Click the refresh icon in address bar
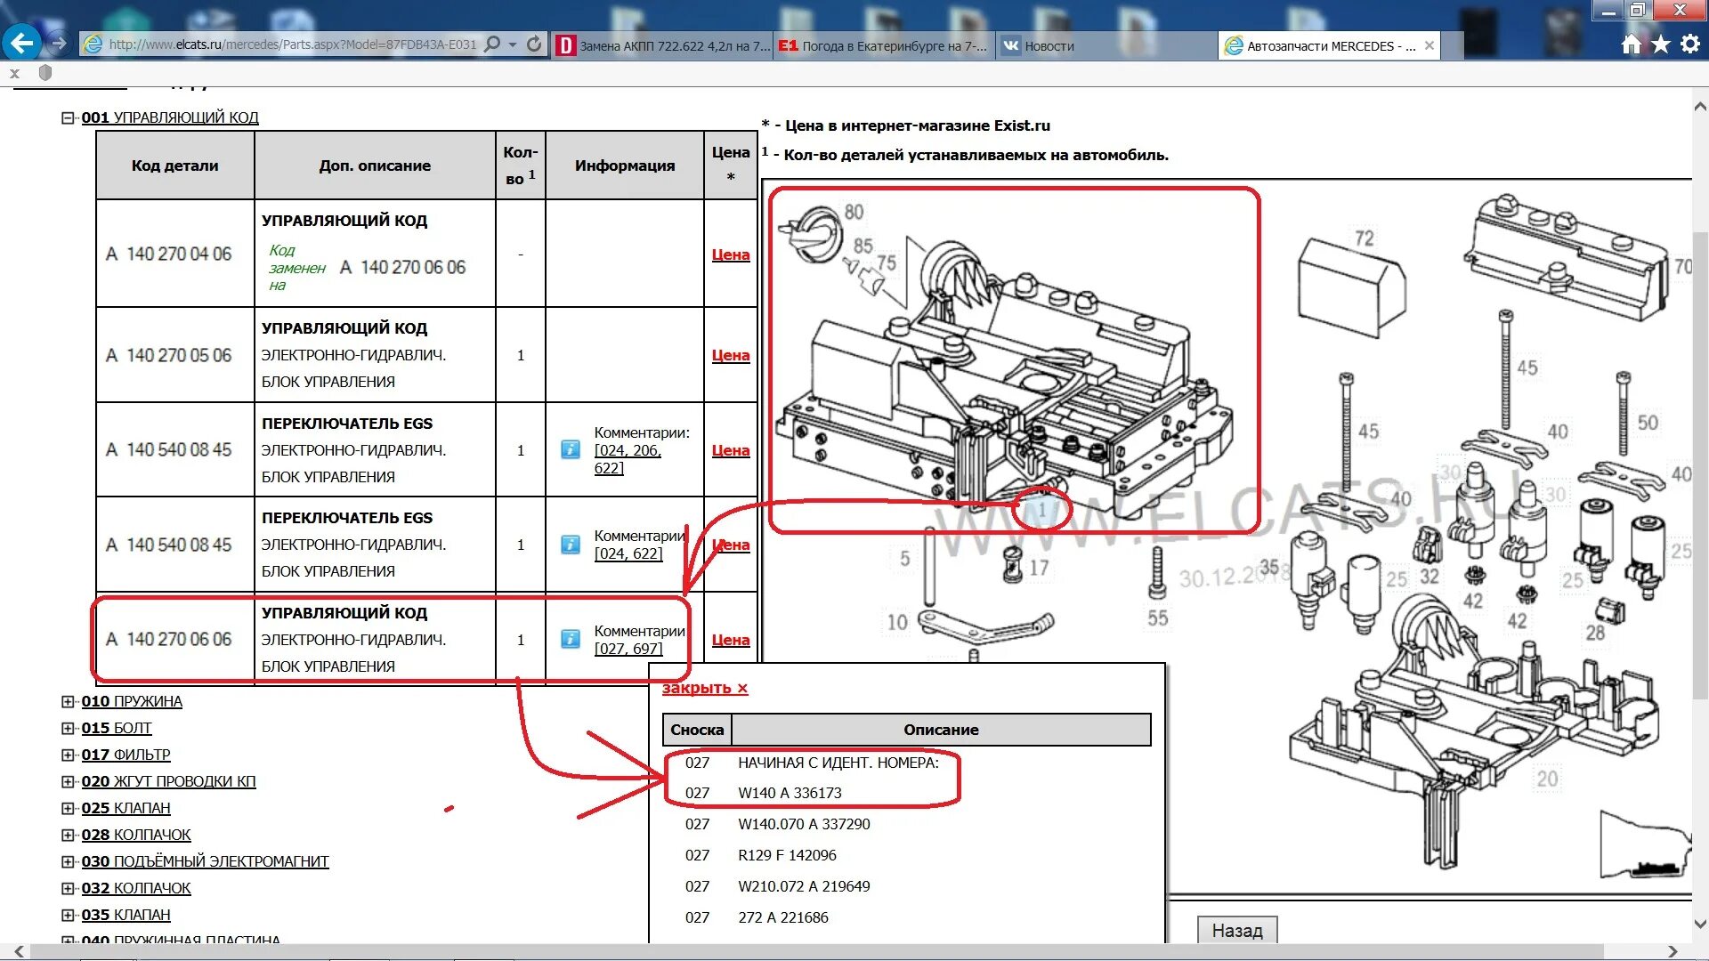The width and height of the screenshot is (1709, 961). pyautogui.click(x=534, y=44)
